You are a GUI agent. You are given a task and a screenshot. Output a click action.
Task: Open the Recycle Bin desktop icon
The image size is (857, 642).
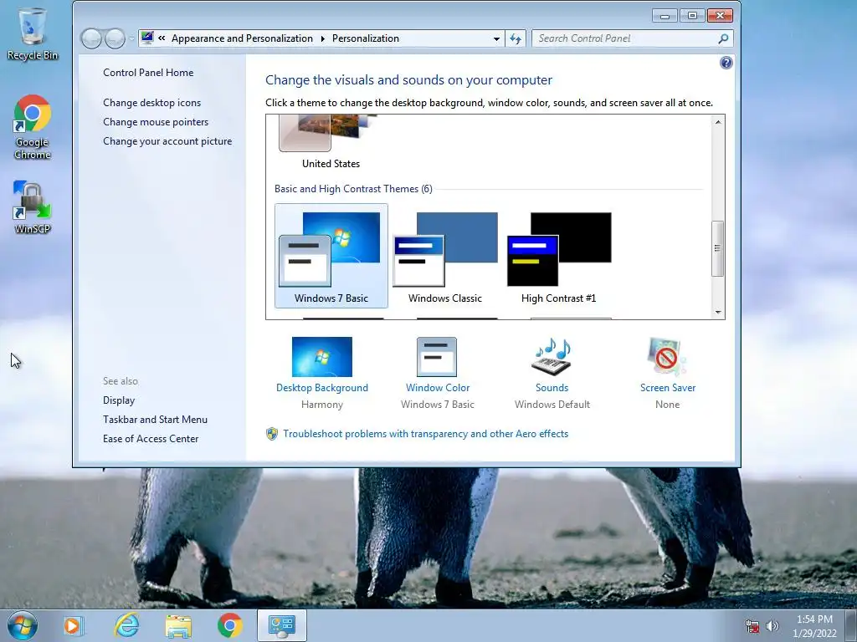coord(33,33)
